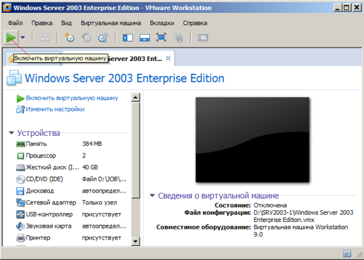Click the console view toolbar icon at far right
Screen dimensions: 364x260
[x=203, y=37]
